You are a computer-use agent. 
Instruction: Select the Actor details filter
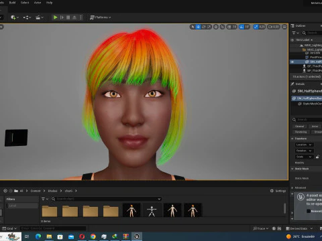click(315, 127)
